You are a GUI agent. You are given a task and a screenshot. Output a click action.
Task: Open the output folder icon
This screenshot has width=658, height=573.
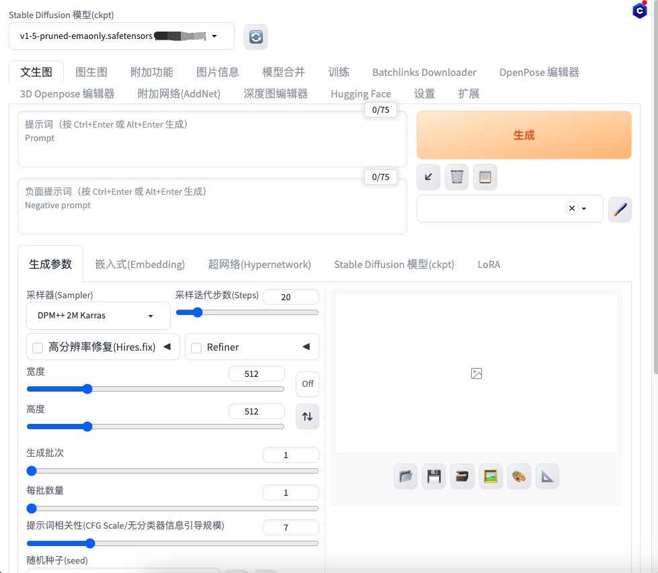[x=405, y=477]
